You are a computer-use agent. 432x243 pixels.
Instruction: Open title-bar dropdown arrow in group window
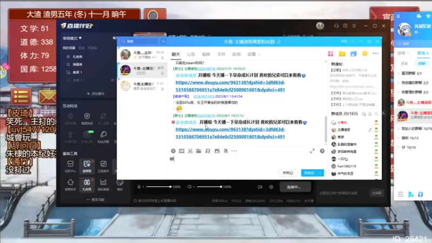(x=353, y=42)
